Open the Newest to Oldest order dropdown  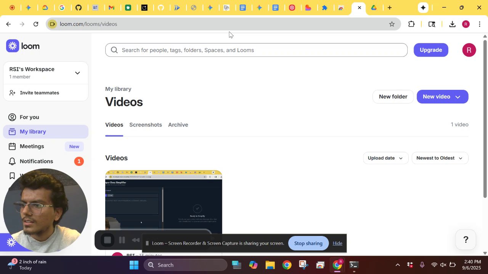pyautogui.click(x=440, y=158)
